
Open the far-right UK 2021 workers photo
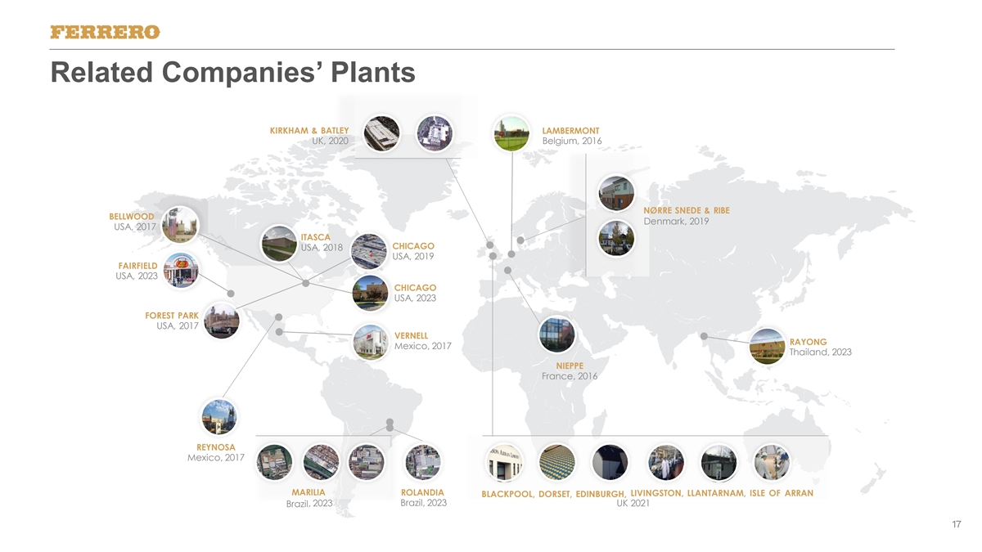(771, 463)
